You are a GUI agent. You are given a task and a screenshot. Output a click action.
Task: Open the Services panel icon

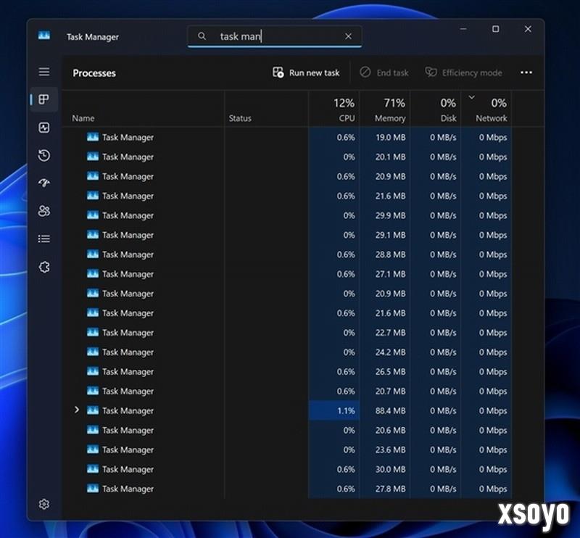43,267
